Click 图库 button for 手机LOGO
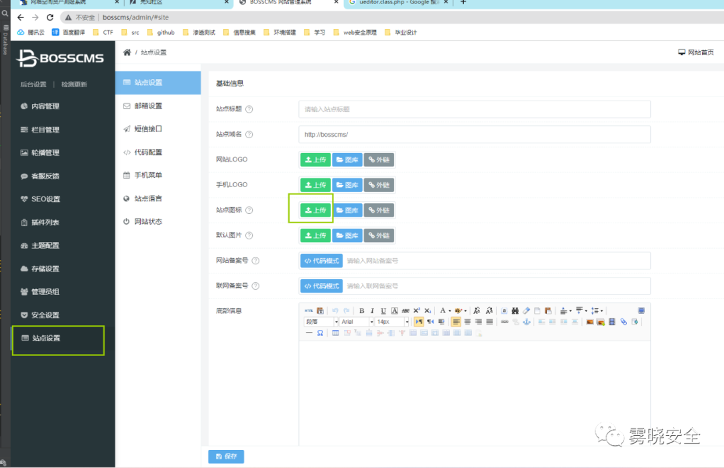The height and width of the screenshot is (468, 724). coord(347,185)
